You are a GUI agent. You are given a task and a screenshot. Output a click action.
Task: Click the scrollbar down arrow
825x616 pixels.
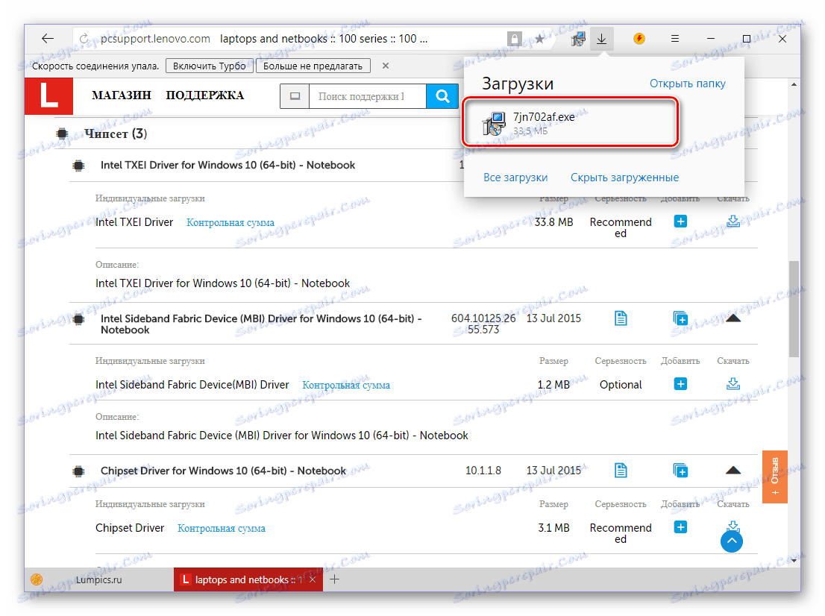coord(794,561)
